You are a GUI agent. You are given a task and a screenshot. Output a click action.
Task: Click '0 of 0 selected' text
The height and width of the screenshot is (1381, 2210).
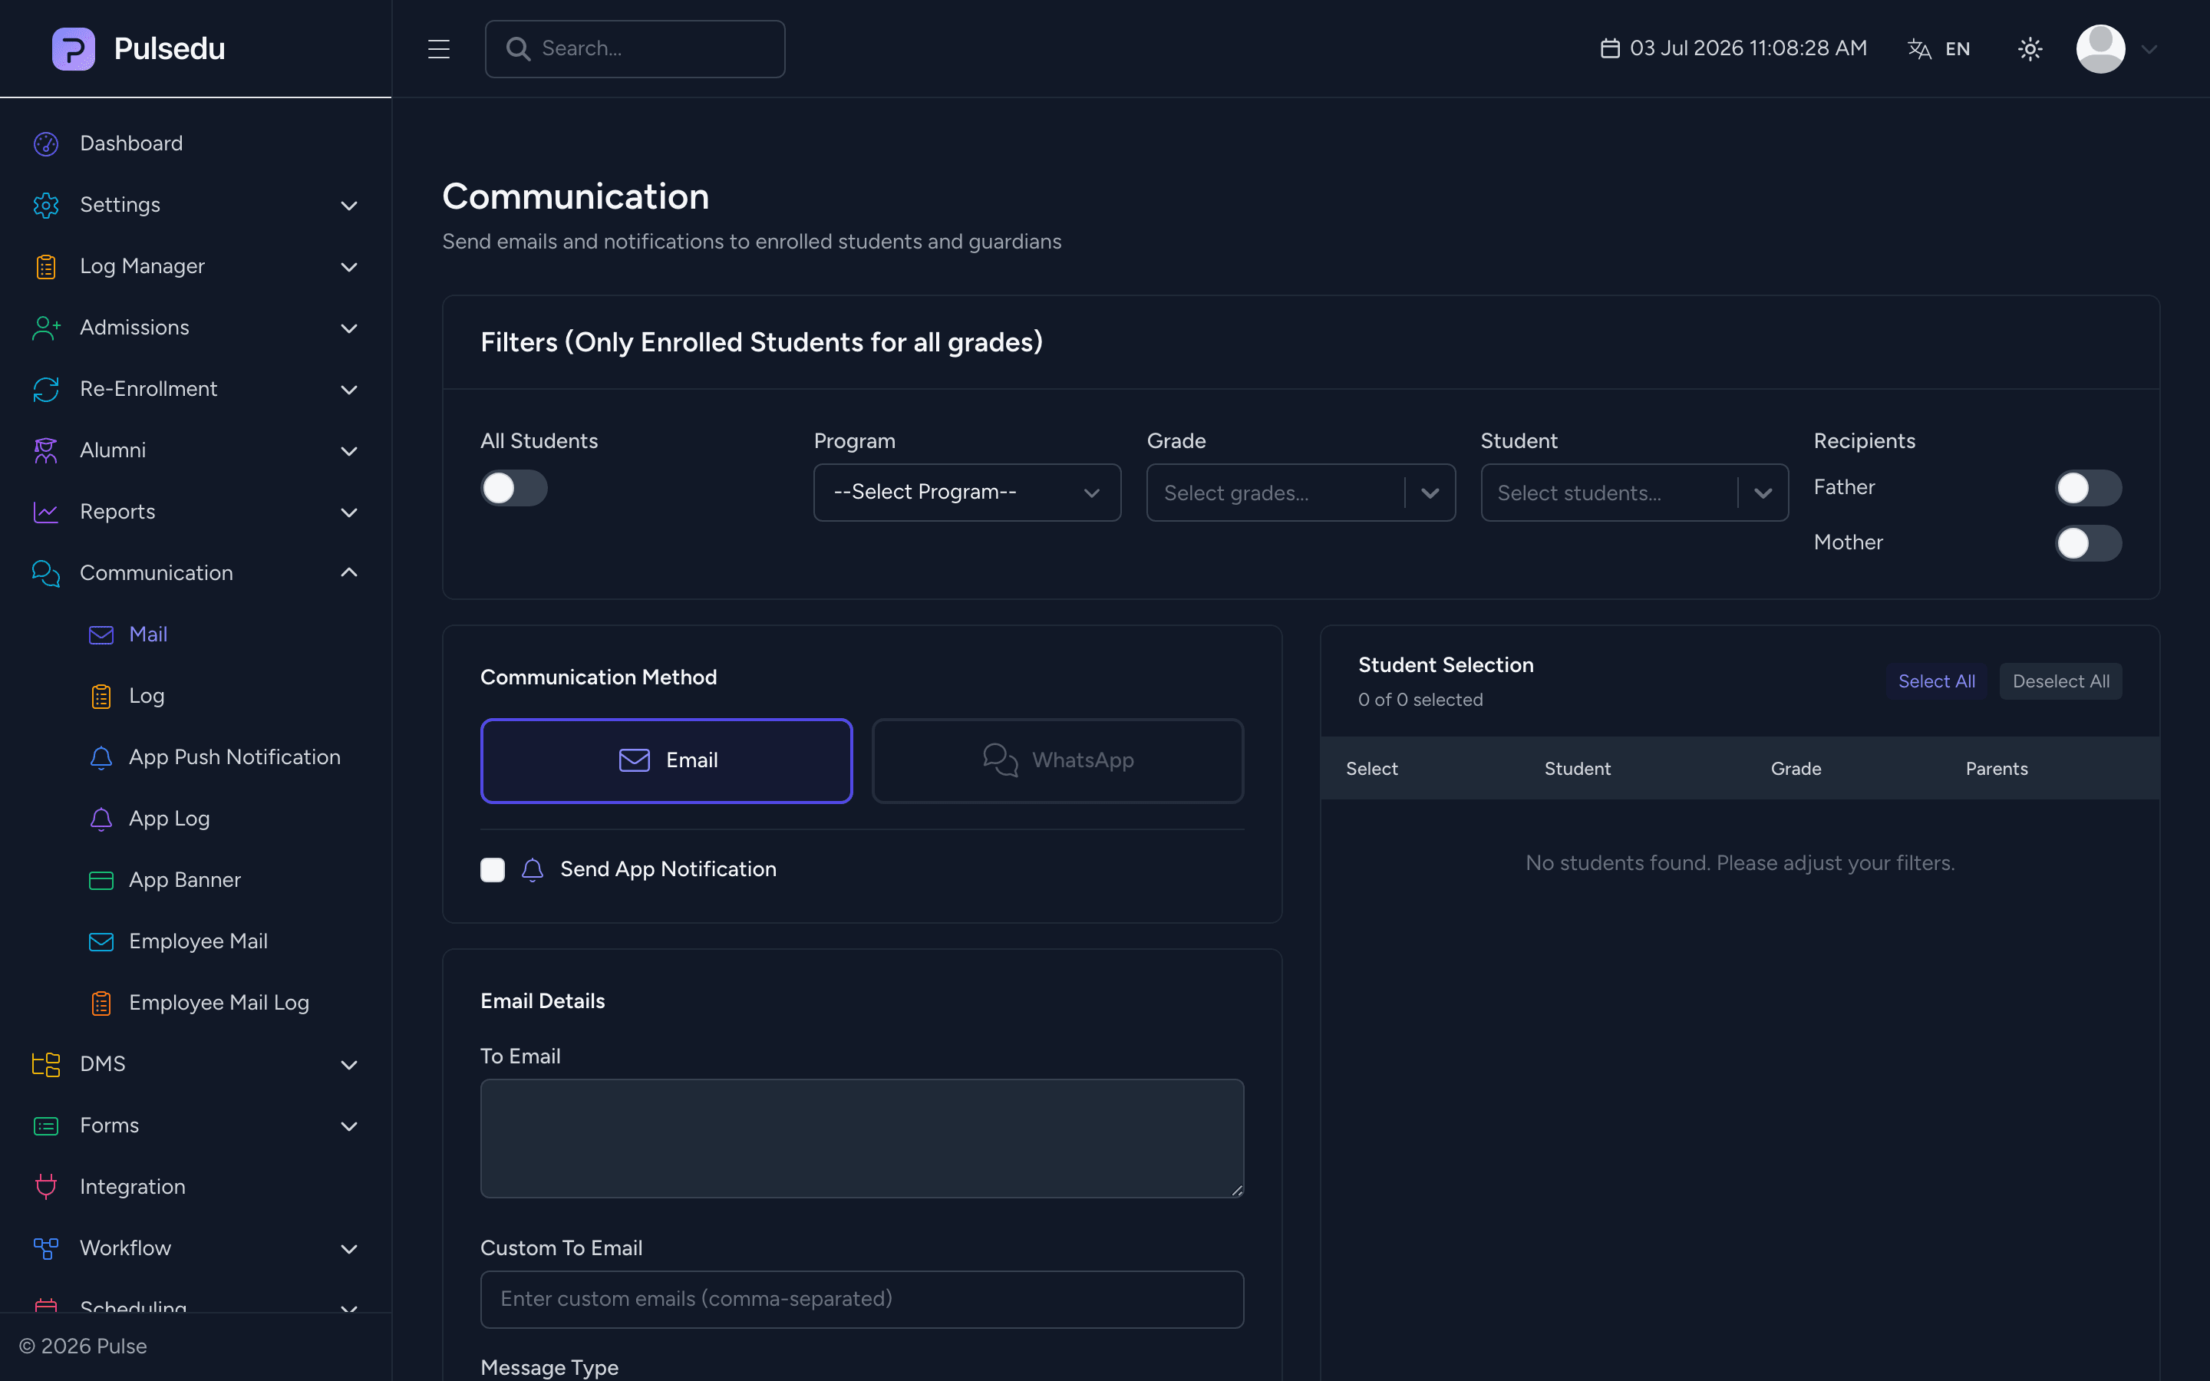(1420, 700)
